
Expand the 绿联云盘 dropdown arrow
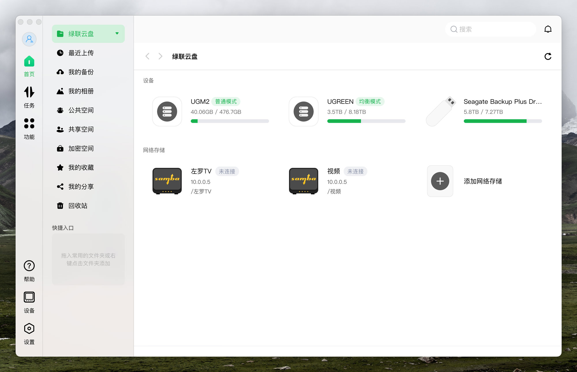[x=117, y=33]
